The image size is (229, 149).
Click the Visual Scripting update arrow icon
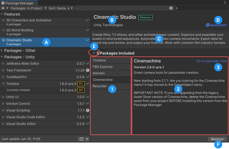(87, 110)
